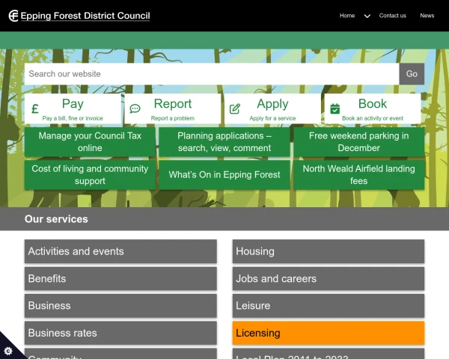This screenshot has width=449, height=359.
Task: Open cookie settings gear icon
Action: pyautogui.click(x=9, y=350)
